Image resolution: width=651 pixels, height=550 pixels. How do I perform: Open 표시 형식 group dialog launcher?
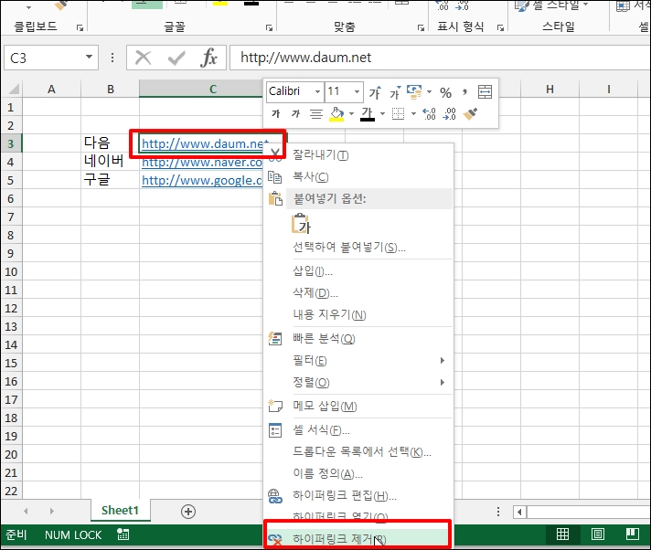(500, 27)
